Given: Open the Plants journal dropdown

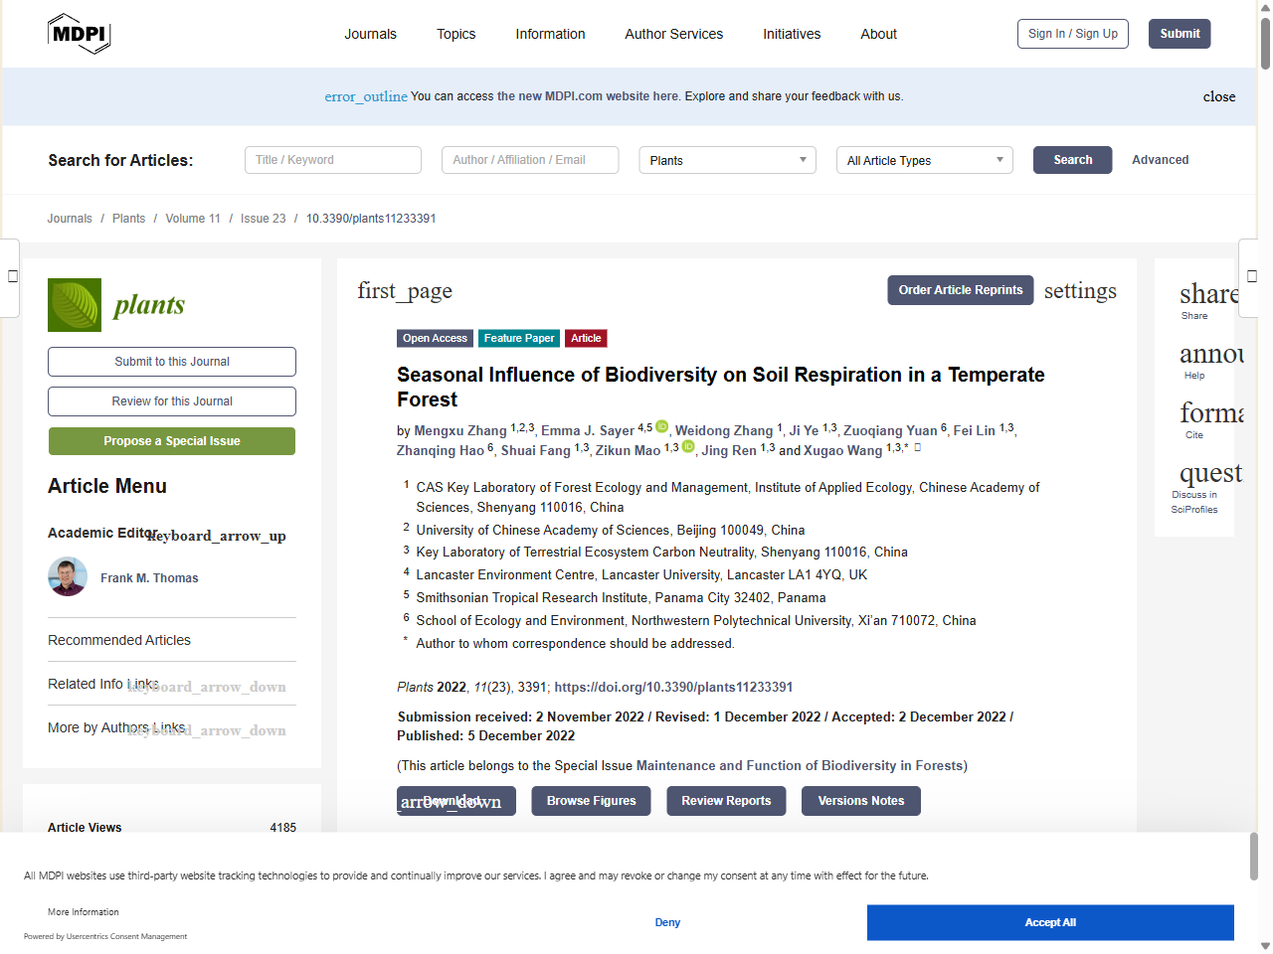Looking at the screenshot, I should point(727,160).
